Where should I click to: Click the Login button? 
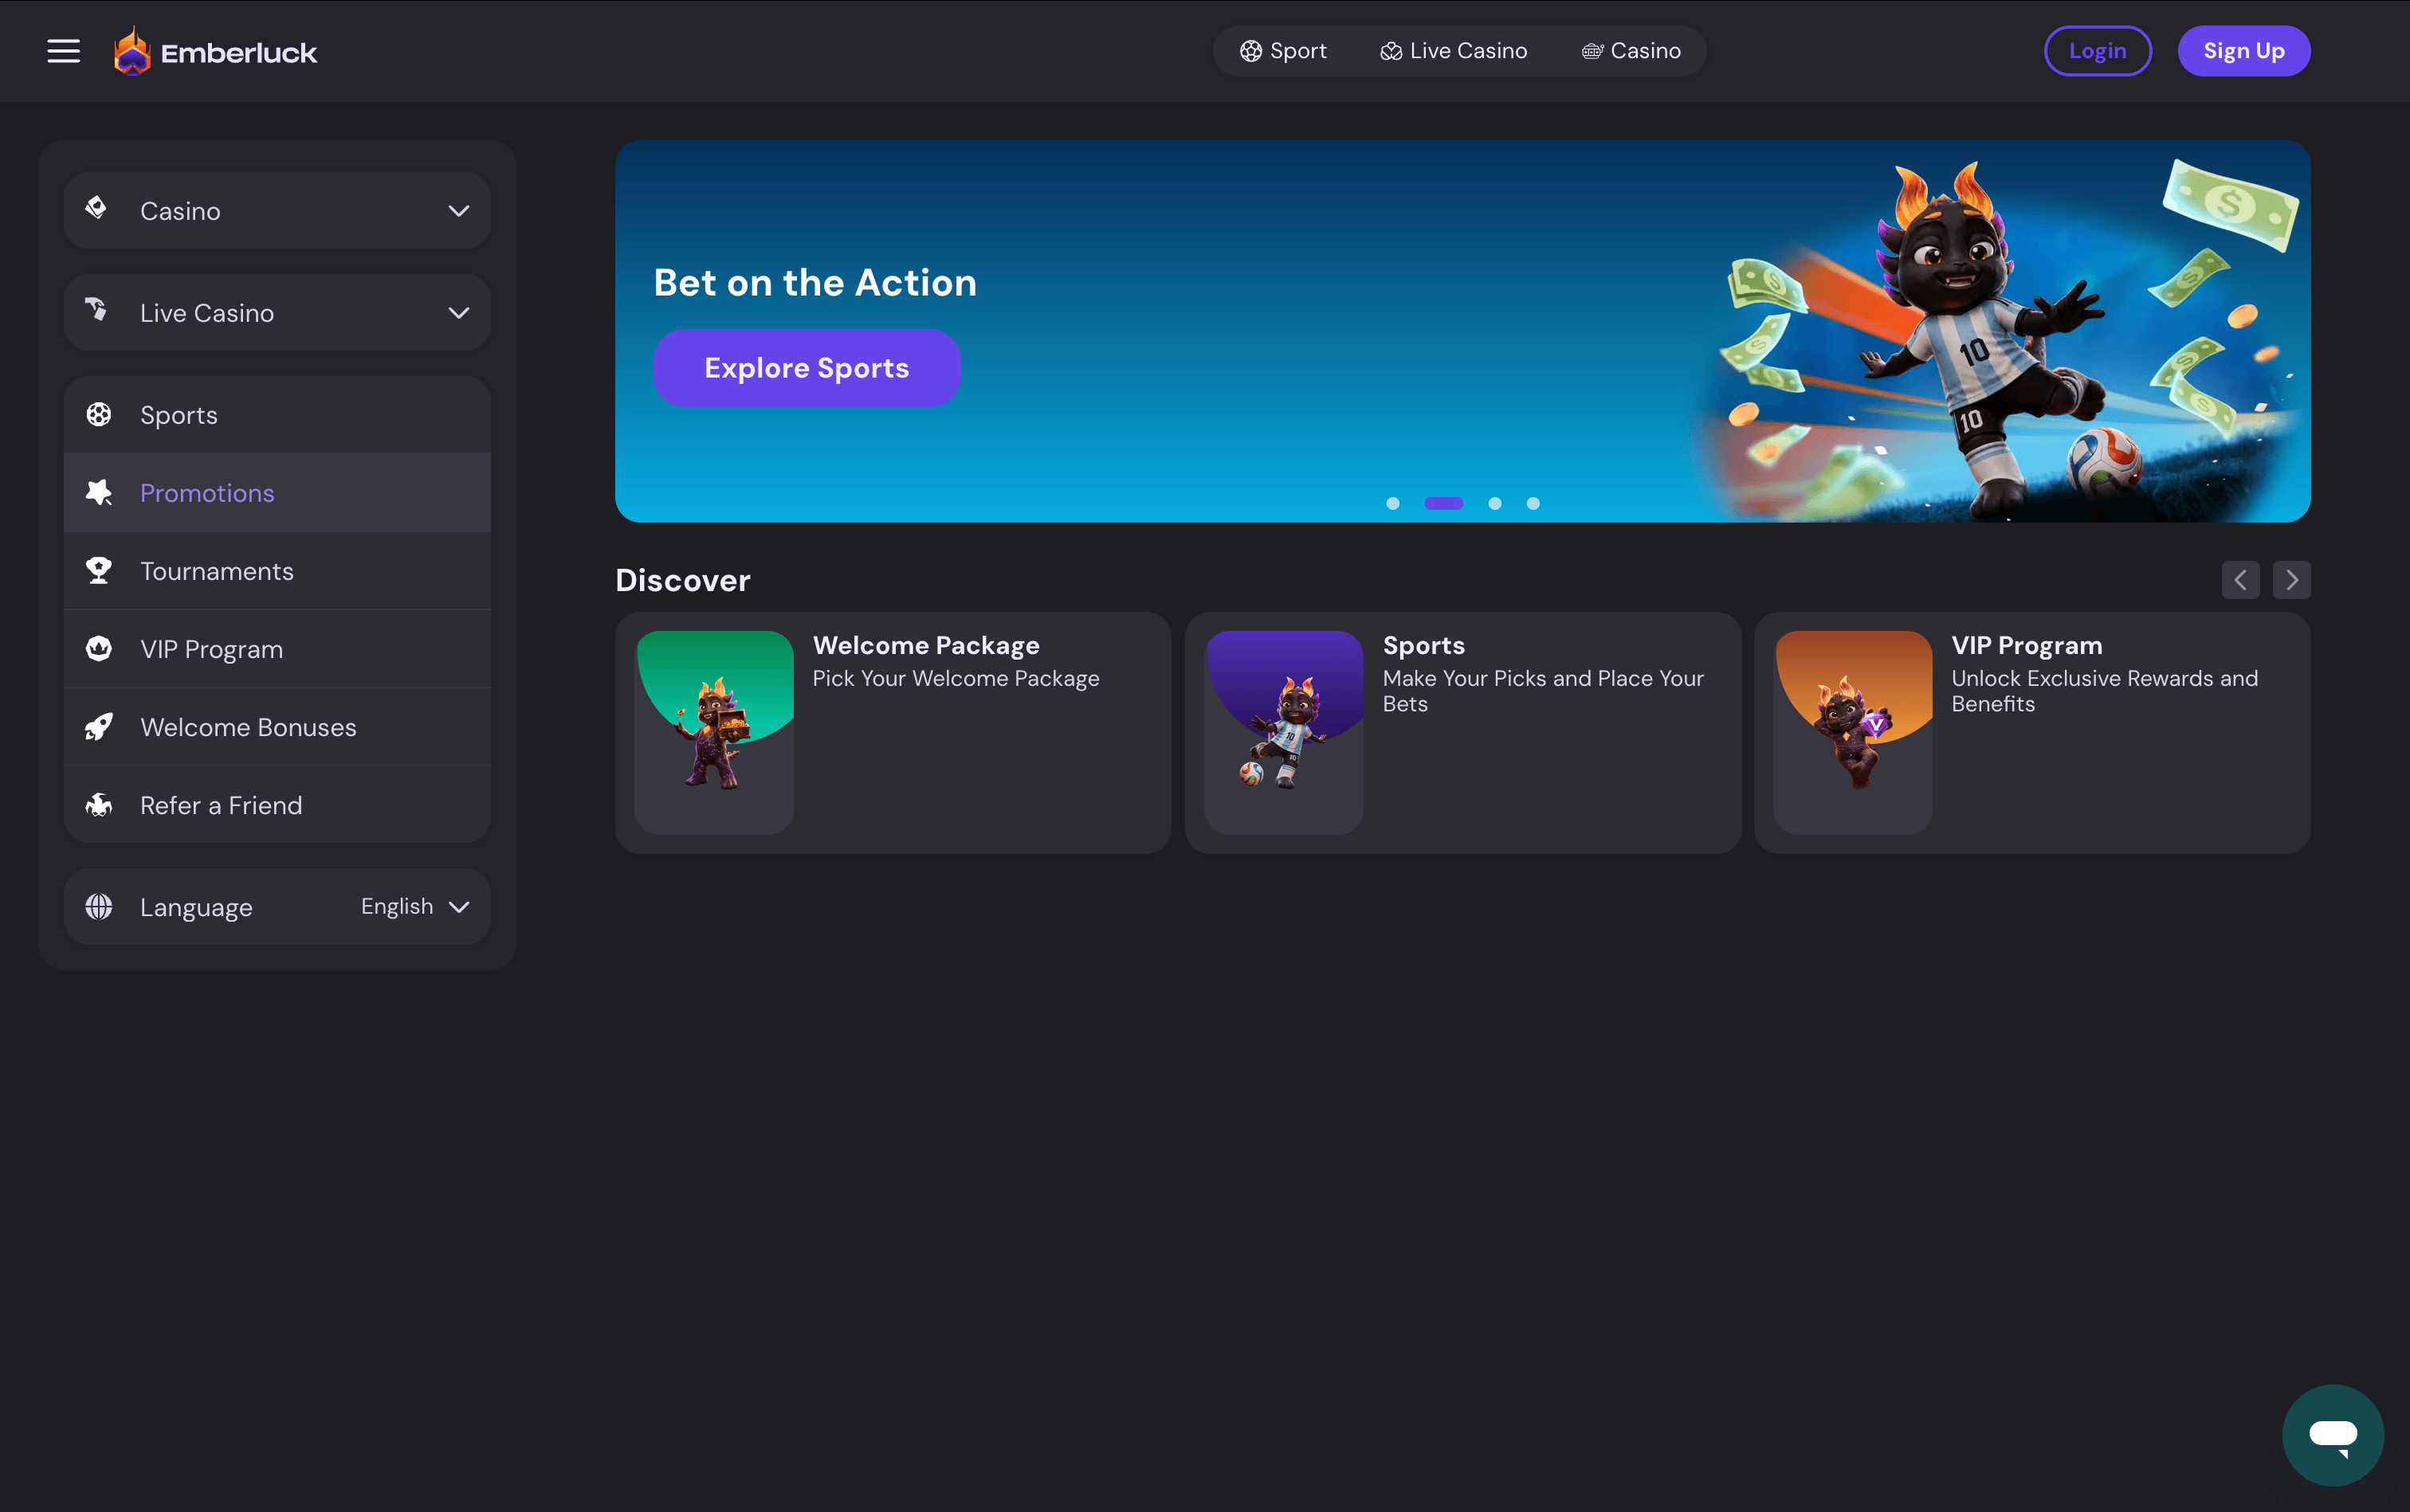coord(2097,51)
